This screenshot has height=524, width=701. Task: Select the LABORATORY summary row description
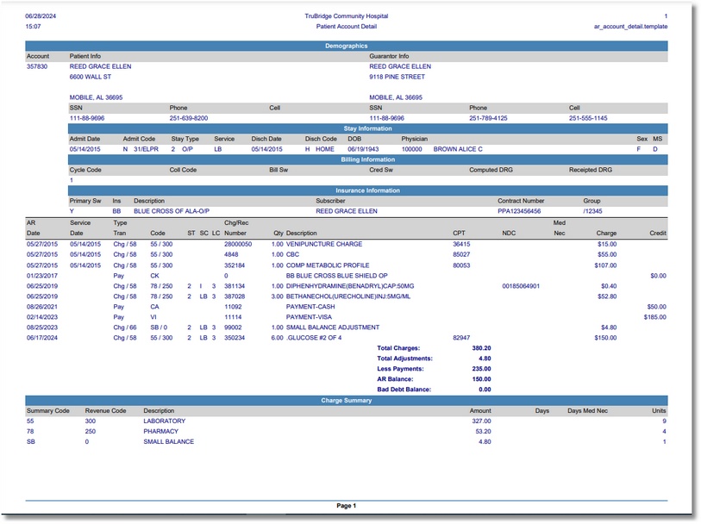[x=164, y=421]
